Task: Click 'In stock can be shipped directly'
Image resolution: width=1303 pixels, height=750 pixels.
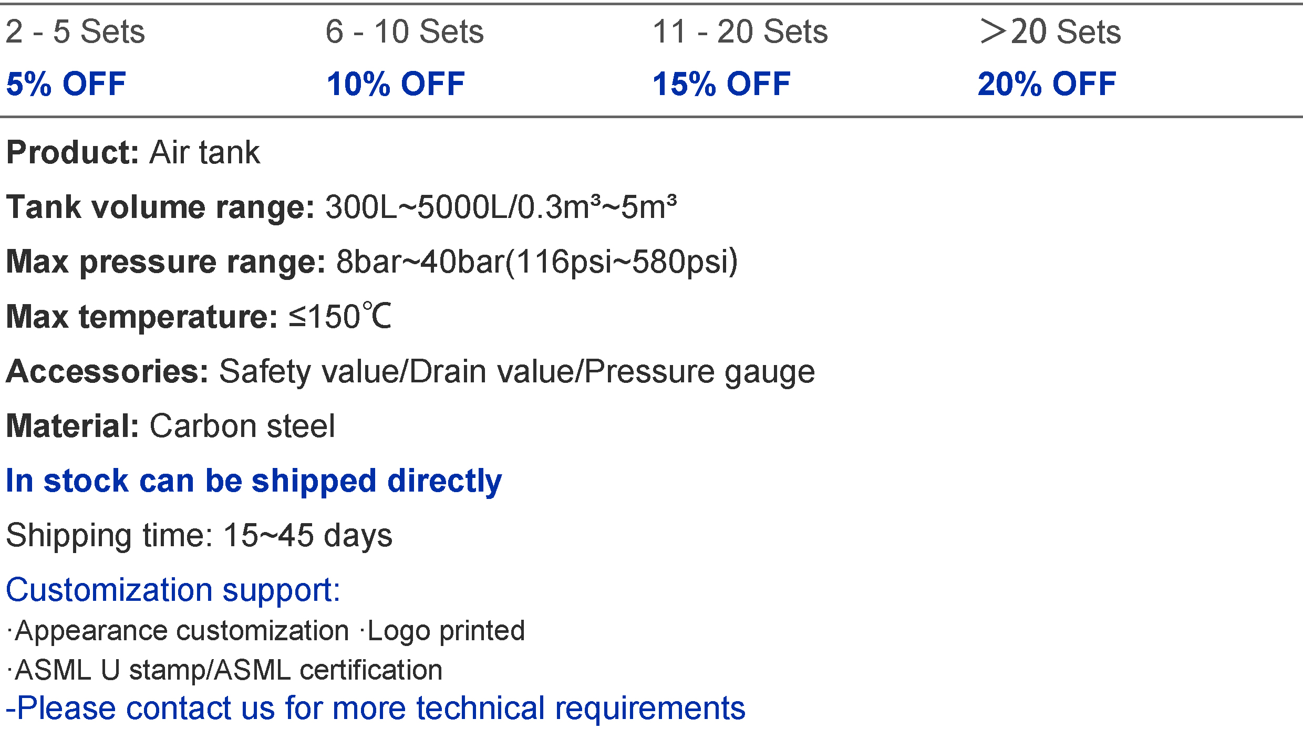Action: tap(254, 481)
